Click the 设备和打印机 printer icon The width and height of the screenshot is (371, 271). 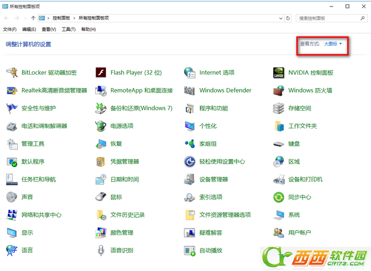pos(279,180)
